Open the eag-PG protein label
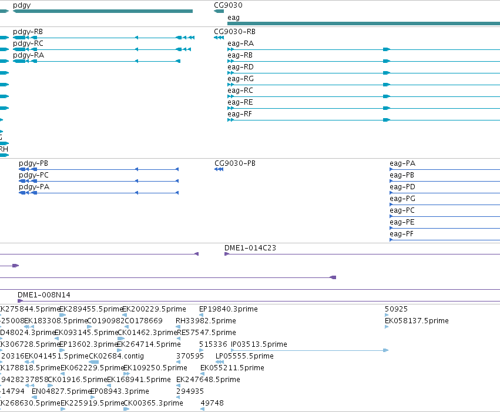 (x=402, y=199)
